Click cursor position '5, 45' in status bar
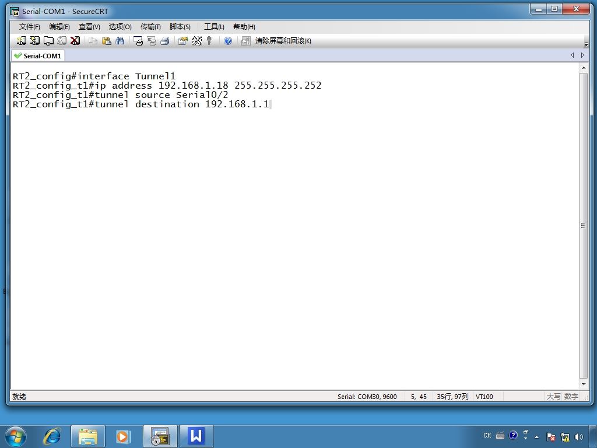The image size is (597, 448). [419, 397]
